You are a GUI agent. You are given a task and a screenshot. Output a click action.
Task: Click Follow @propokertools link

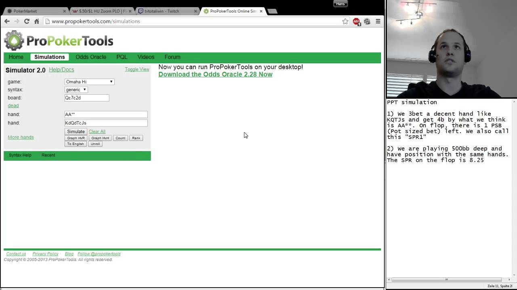click(99, 254)
